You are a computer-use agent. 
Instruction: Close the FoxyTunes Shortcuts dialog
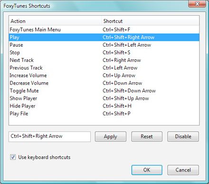coord(197,4)
